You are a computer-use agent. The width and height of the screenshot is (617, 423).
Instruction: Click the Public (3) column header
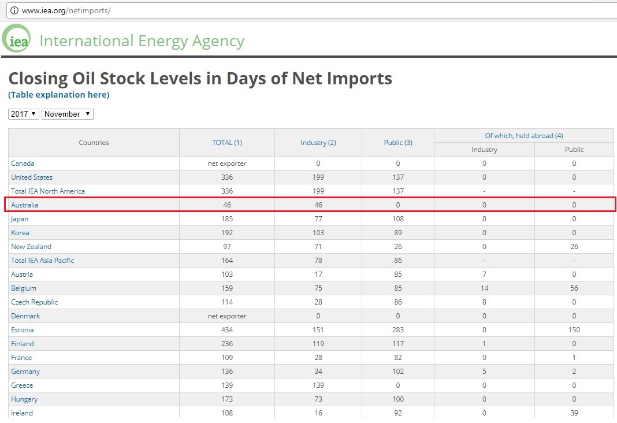pos(398,143)
